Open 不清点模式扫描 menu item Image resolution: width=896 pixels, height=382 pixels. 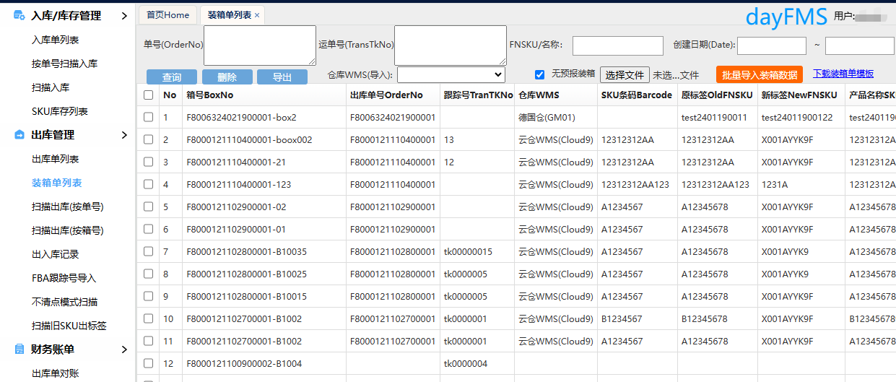64,302
